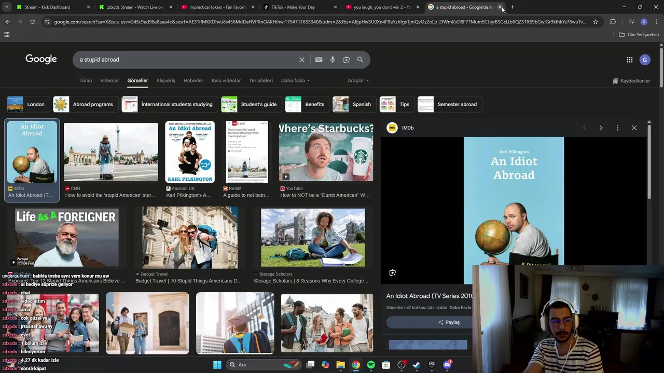Start voice search with the microphone icon
Screen dimensions: 664x373
click(x=333, y=60)
